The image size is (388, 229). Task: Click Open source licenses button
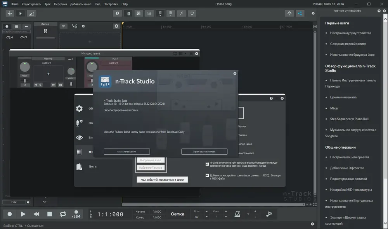204,152
